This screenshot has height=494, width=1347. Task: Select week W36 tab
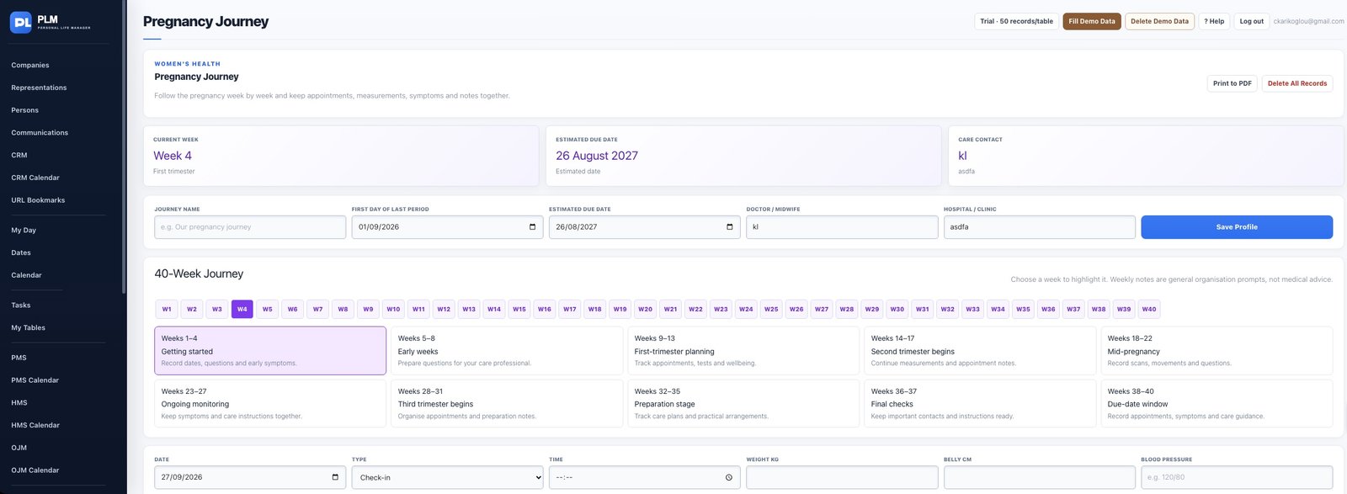1048,309
